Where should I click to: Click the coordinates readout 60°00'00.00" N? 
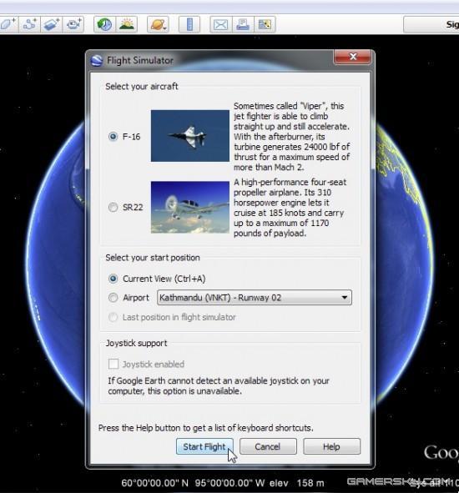pyautogui.click(x=154, y=483)
